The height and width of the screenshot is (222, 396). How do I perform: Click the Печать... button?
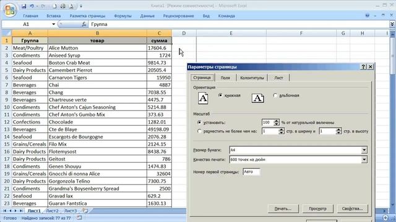283,208
